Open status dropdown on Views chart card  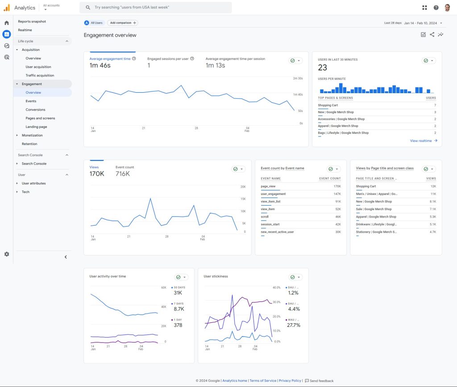click(x=238, y=169)
